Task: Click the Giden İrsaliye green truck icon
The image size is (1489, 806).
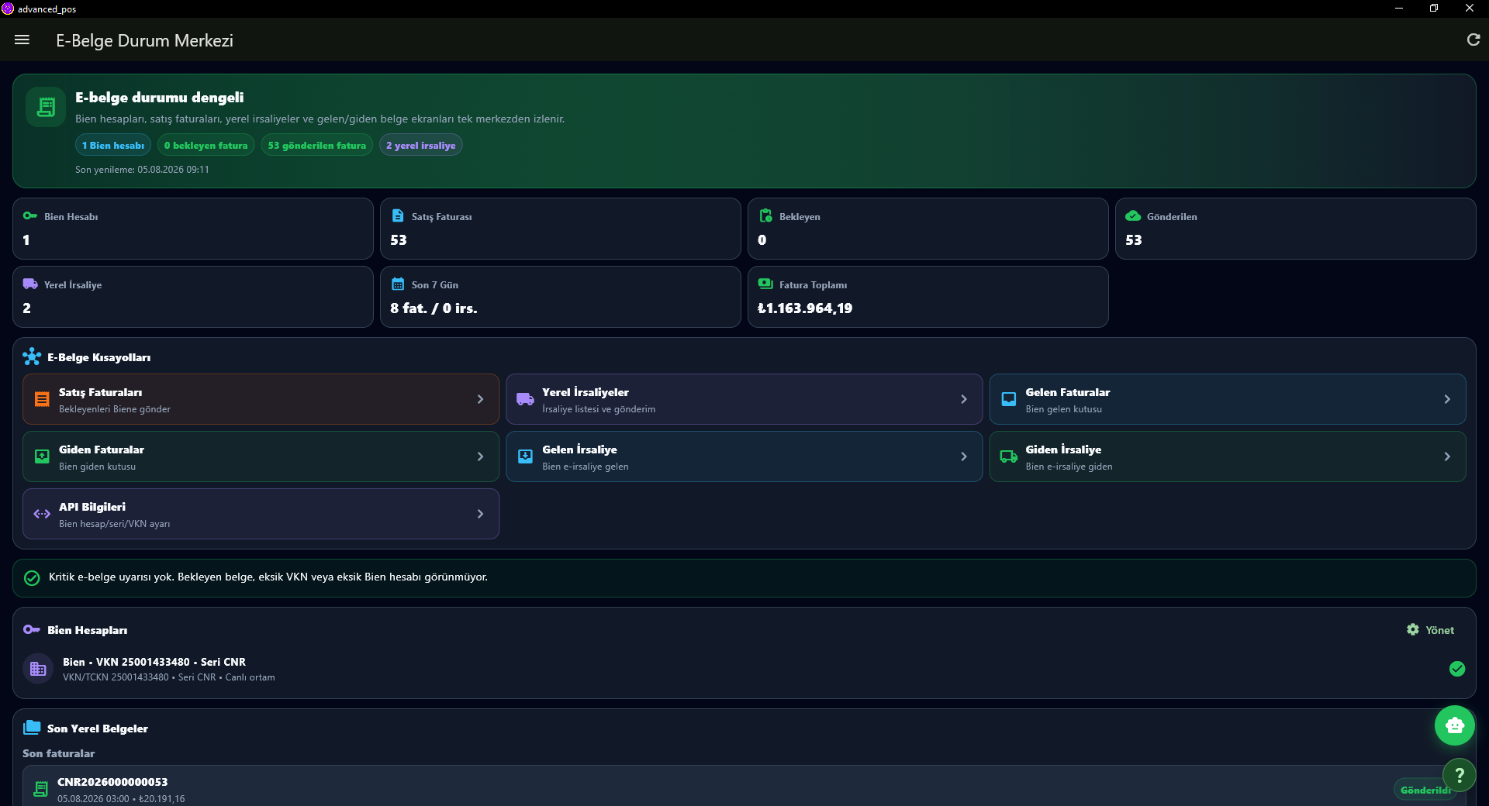Action: click(1008, 456)
